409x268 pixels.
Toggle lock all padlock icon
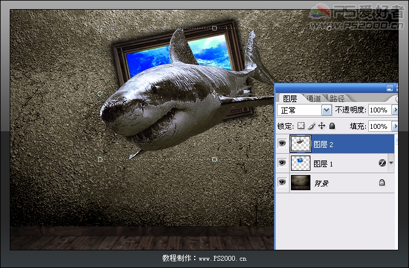[x=332, y=126]
